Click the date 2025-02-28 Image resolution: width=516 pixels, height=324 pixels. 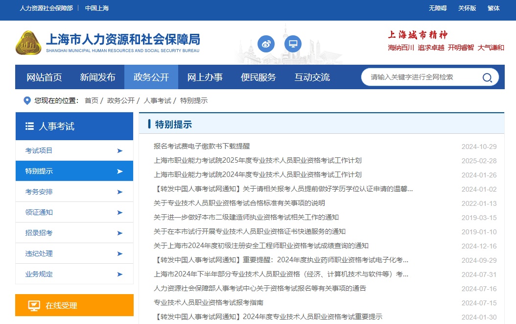click(479, 161)
